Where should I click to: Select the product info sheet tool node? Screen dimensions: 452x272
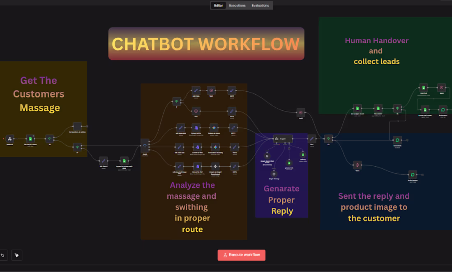289,163
